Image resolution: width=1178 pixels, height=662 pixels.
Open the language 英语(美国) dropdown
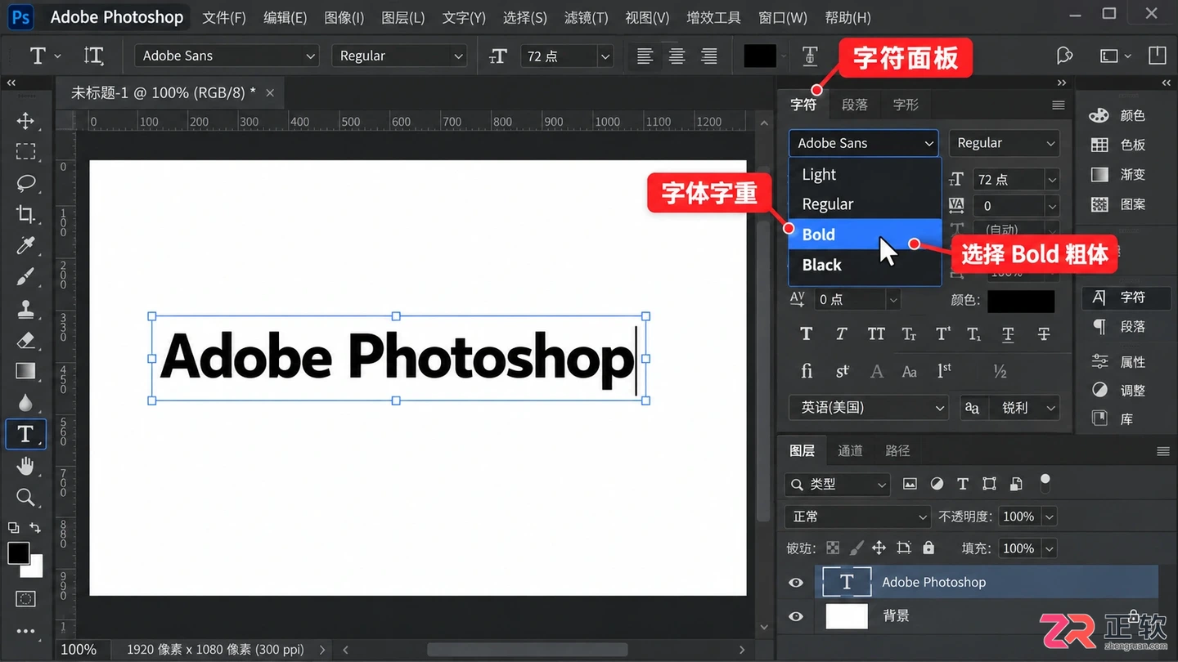coord(868,407)
